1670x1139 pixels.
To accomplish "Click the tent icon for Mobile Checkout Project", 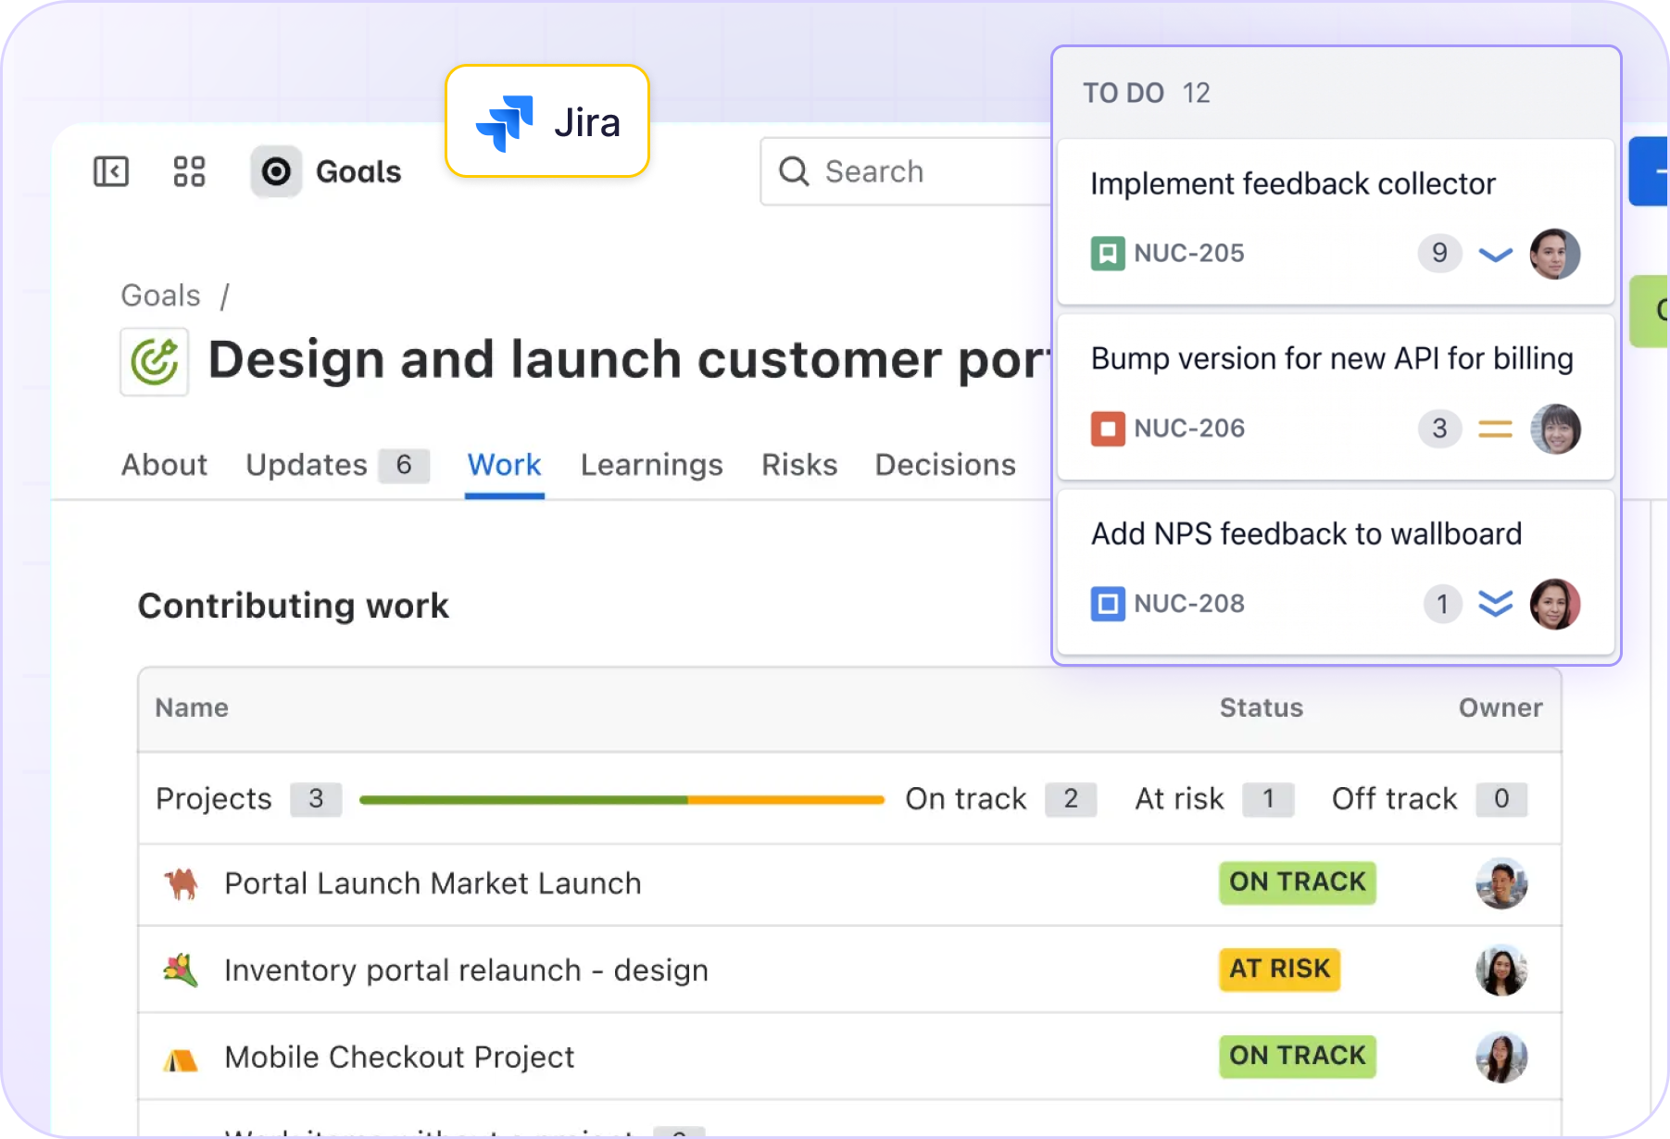I will 181,1058.
